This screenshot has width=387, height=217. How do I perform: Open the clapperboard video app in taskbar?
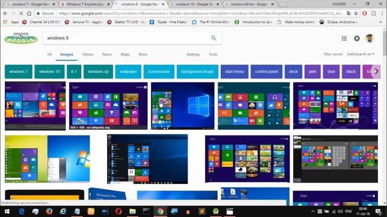tap(230, 212)
